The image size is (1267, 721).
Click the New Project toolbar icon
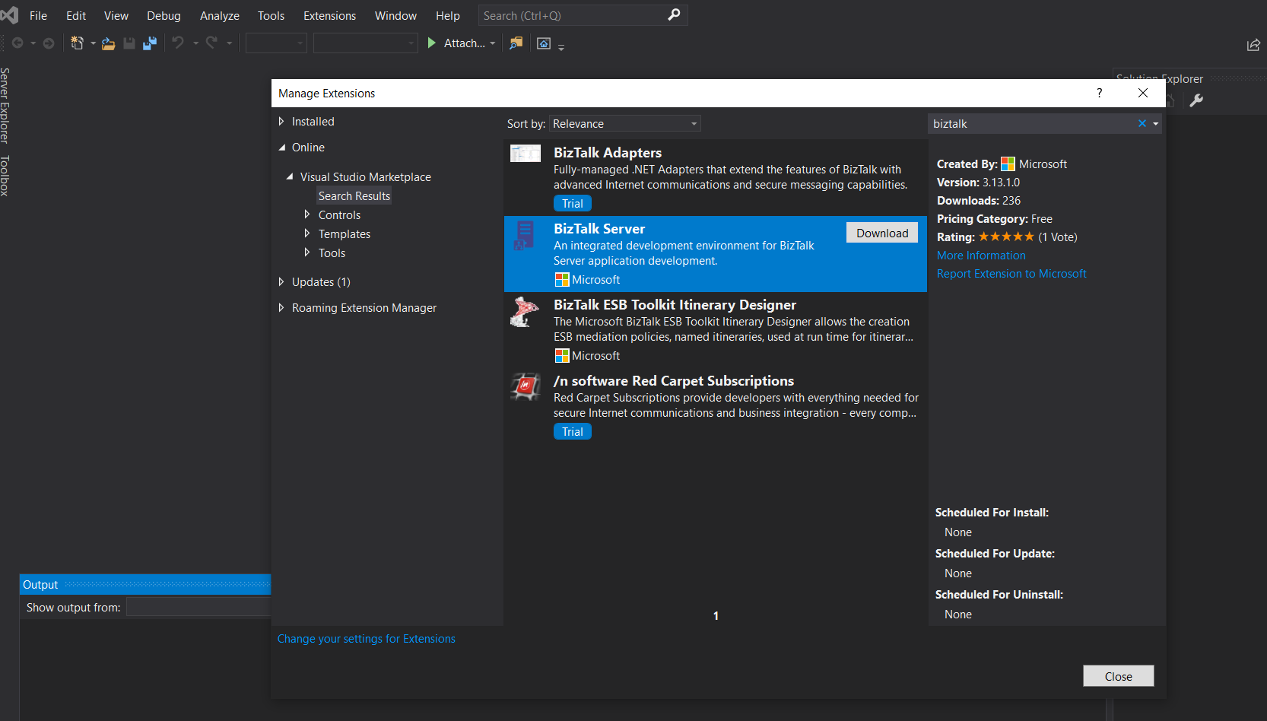[77, 43]
